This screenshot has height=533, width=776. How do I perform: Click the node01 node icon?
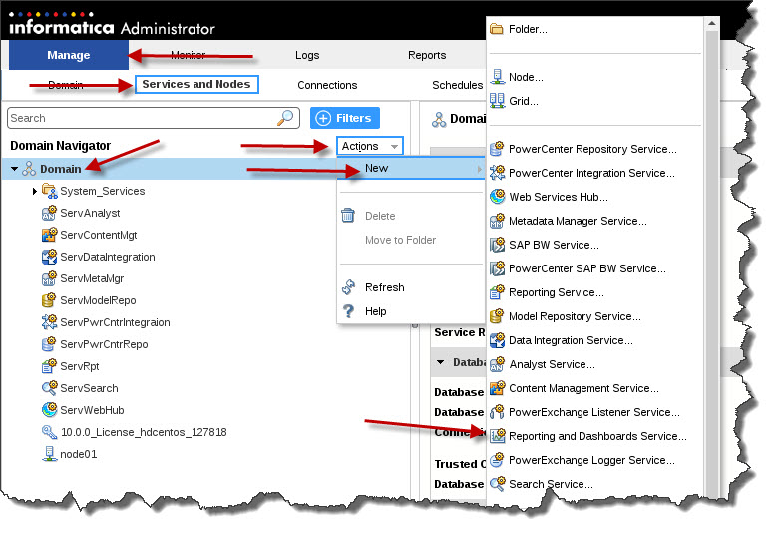point(49,454)
